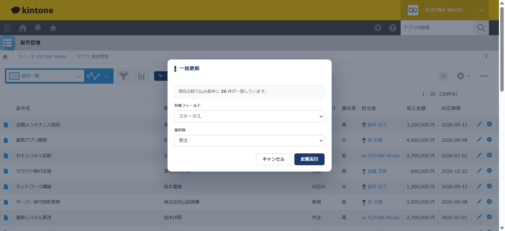This screenshot has width=505, height=231.
Task: Edit the クラウド移行支援 record
Action: (479, 171)
